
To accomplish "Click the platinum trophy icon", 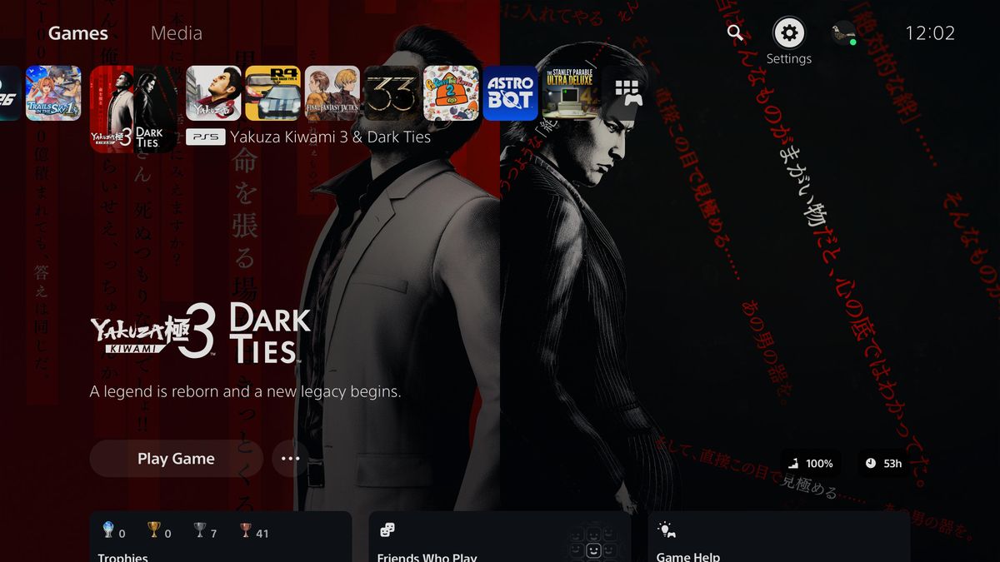I will tap(107, 530).
